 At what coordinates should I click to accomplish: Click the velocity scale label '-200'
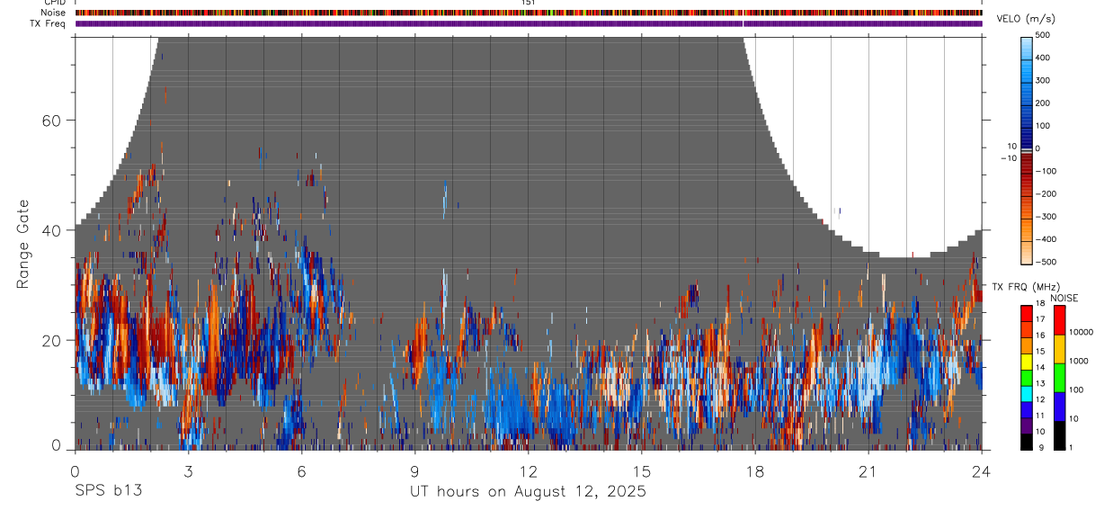[1046, 194]
